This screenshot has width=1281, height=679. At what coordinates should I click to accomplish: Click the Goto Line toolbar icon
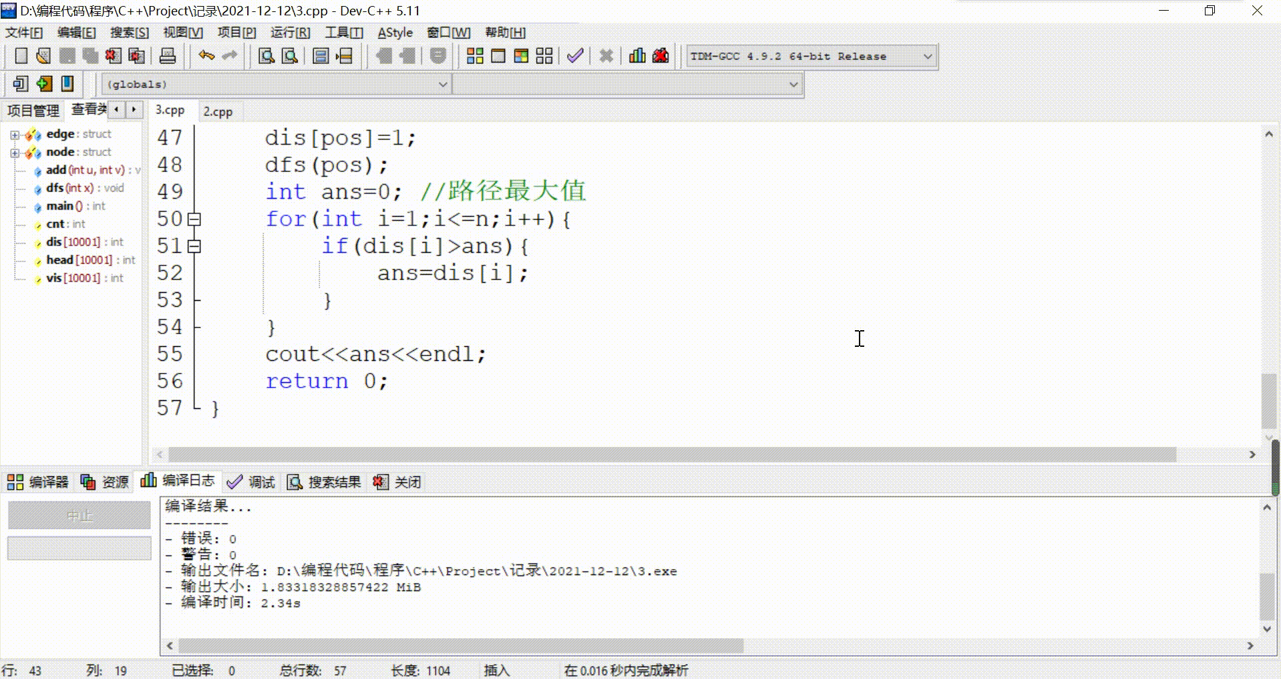344,56
